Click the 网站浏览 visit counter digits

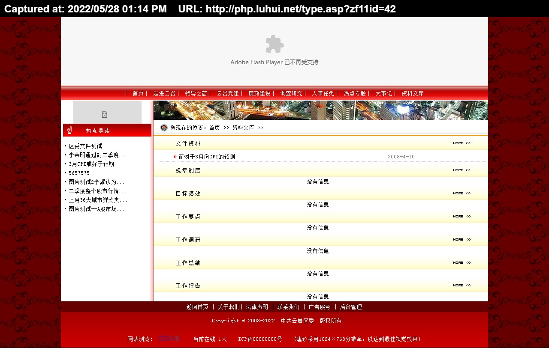169,339
